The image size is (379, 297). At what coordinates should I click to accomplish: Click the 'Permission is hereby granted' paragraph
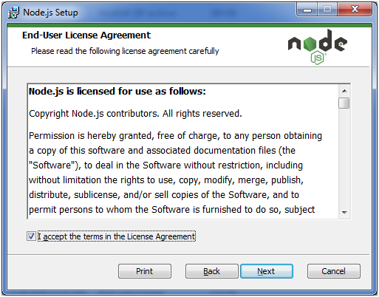tap(175, 172)
